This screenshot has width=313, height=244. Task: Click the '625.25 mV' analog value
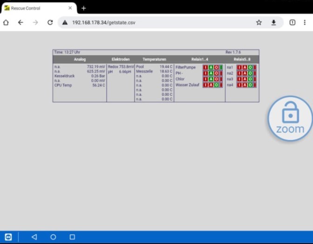click(x=96, y=71)
